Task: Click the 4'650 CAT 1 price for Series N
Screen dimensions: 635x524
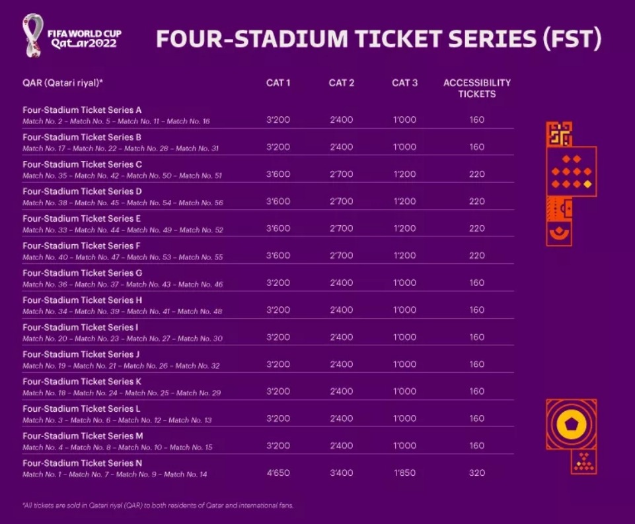Action: pos(278,473)
